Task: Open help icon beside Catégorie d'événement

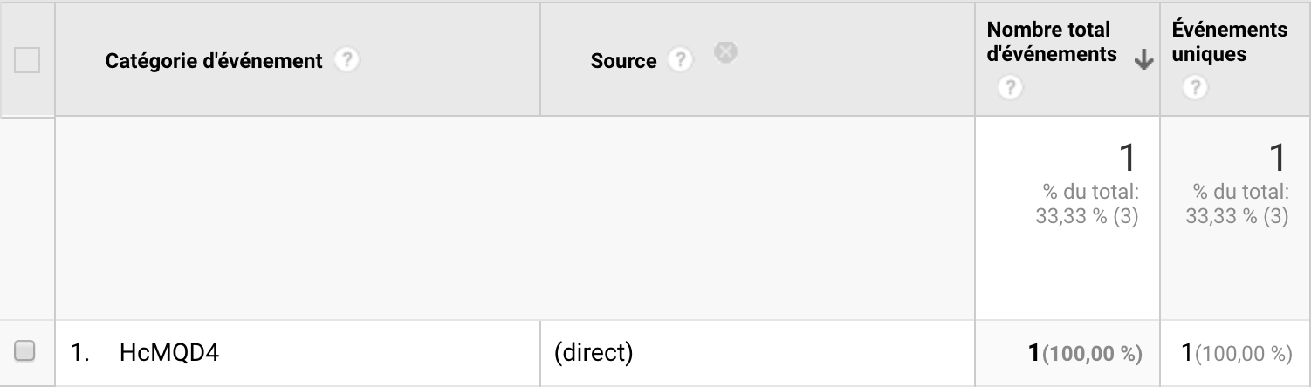Action: [347, 61]
